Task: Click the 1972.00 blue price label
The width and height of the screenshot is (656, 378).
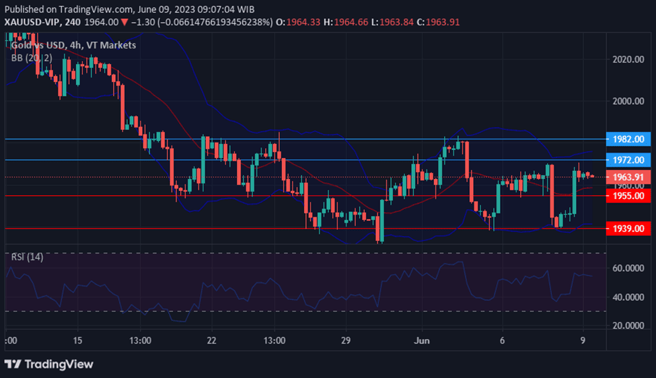Action: [628, 160]
